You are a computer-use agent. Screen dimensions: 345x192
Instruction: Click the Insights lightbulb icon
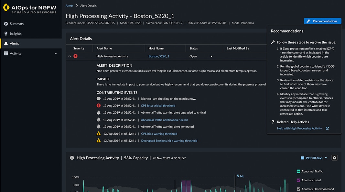[6, 33]
